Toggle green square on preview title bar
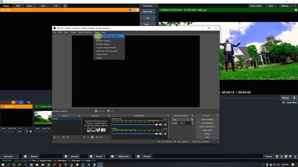The width and height of the screenshot is (298, 167). [x=130, y=10]
